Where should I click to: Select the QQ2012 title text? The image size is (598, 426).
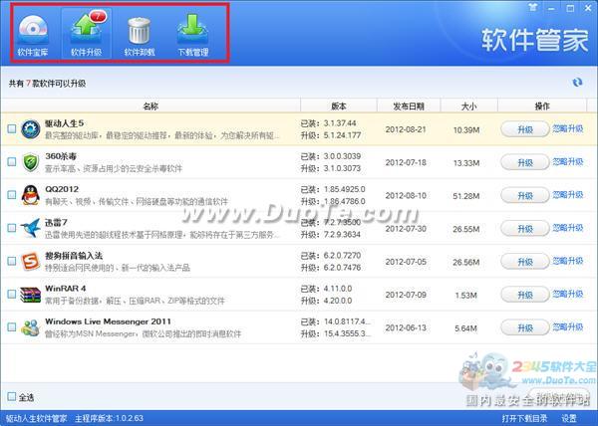click(62, 189)
